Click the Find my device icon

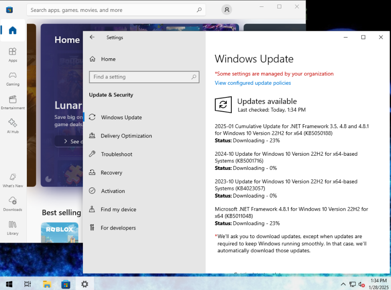pos(92,209)
